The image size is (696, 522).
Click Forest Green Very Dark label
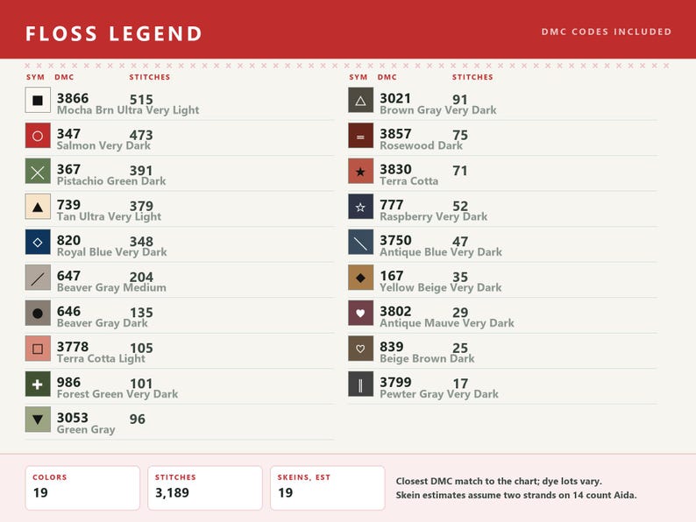pos(117,394)
